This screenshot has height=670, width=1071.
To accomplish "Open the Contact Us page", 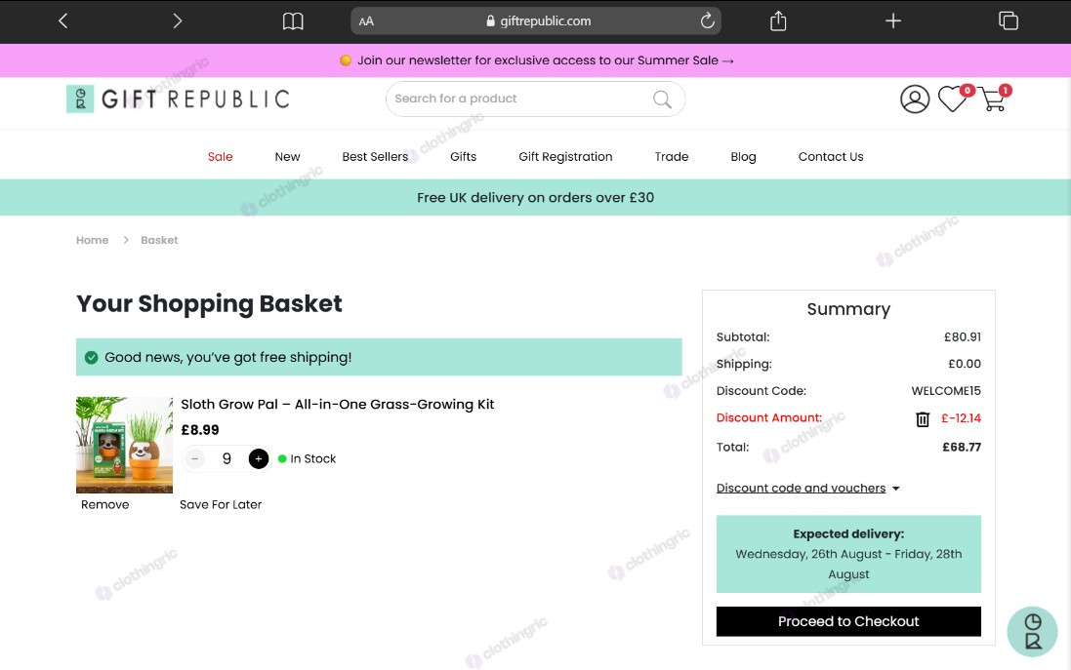I will (831, 157).
